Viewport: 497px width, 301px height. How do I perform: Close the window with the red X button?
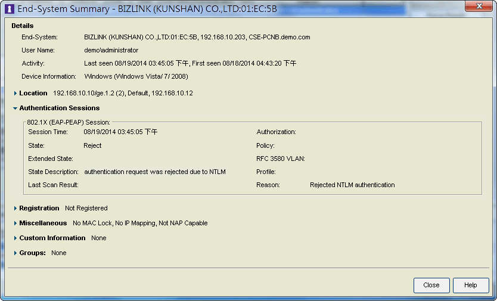(x=479, y=6)
